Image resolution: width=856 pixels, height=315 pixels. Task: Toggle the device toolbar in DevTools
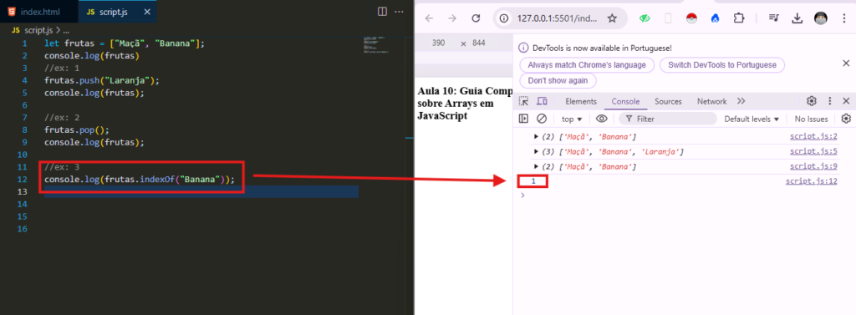542,101
